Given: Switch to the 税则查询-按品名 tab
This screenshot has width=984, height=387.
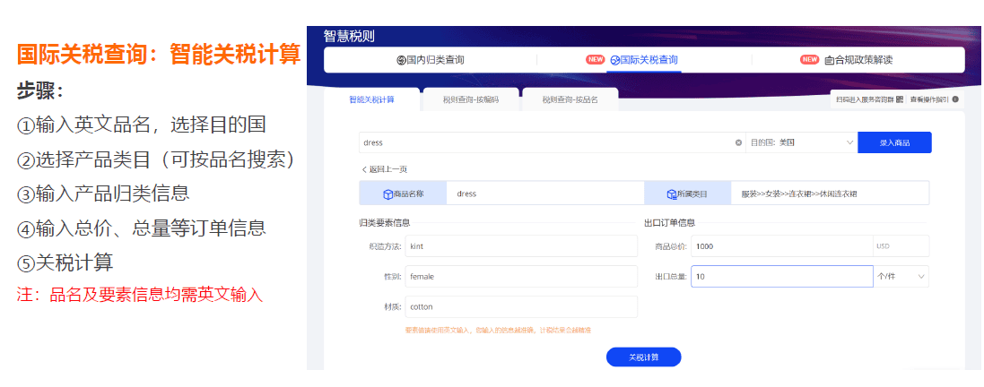Looking at the screenshot, I should 569,100.
